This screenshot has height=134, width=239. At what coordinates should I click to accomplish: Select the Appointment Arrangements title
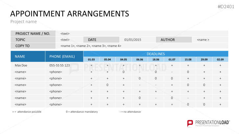coord(70,13)
